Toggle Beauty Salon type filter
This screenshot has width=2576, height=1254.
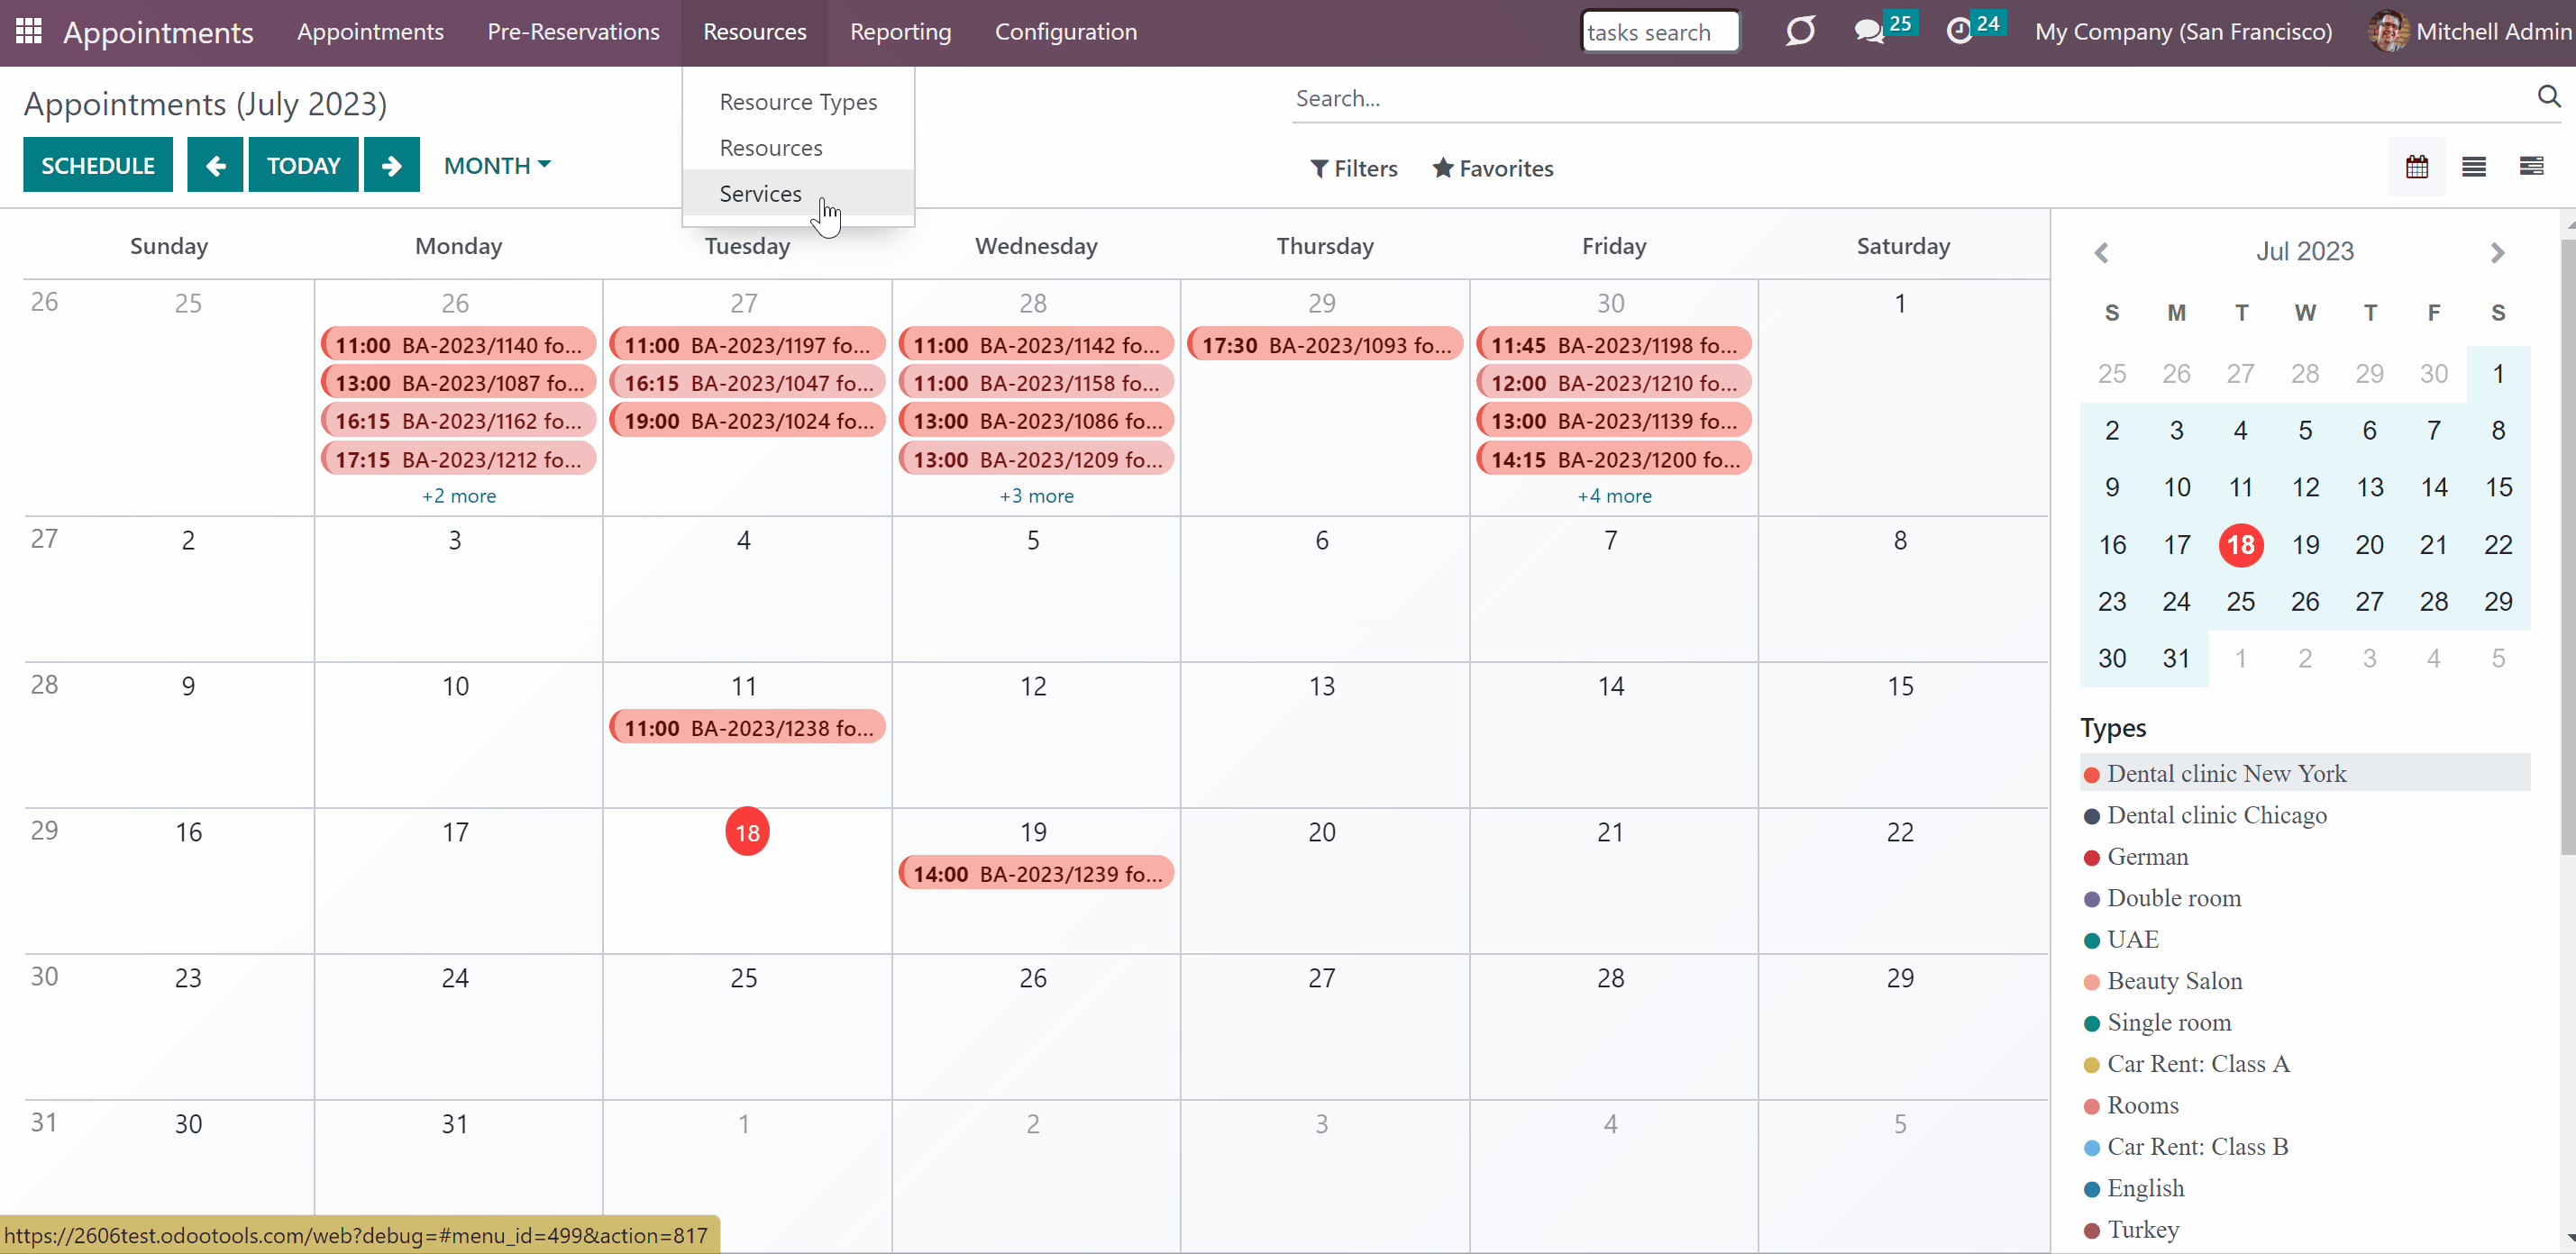tap(2305, 981)
